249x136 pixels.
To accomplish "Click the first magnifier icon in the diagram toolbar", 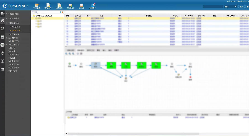I will [x=66, y=54].
